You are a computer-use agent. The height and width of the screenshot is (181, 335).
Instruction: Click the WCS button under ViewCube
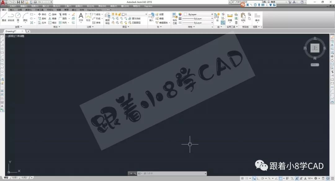(315, 65)
